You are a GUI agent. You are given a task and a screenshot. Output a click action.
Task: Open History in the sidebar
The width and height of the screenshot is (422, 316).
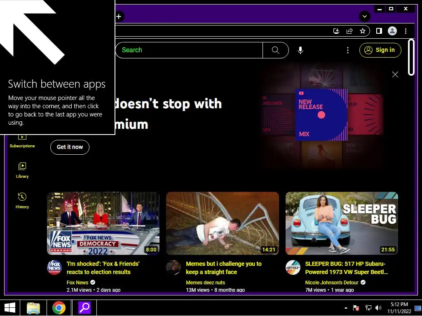point(22,201)
